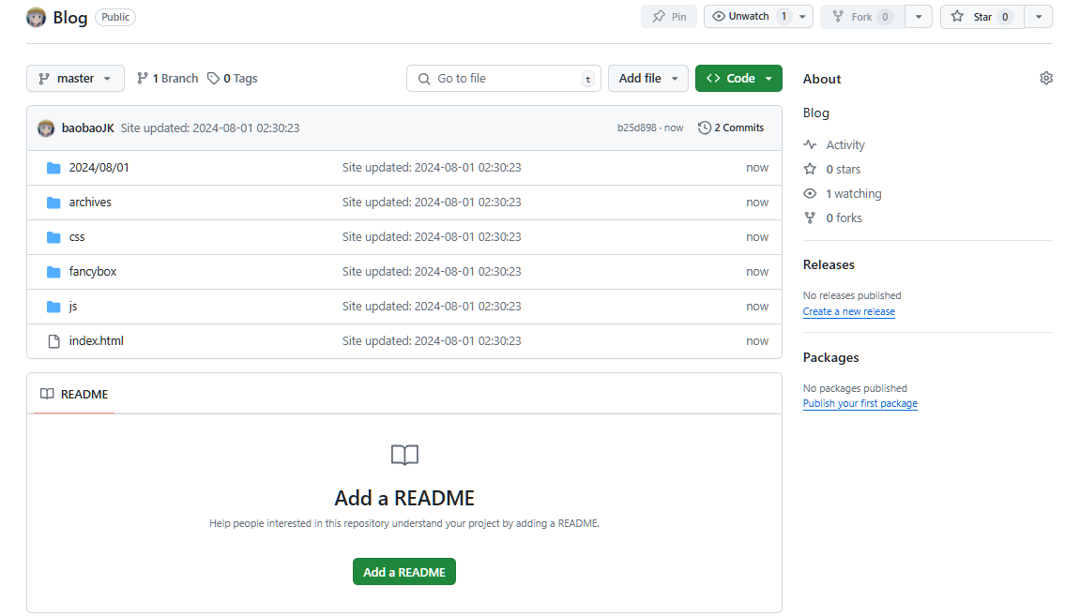Open the Fork options dropdown arrow
This screenshot has width=1080, height=616.
pyautogui.click(x=918, y=17)
